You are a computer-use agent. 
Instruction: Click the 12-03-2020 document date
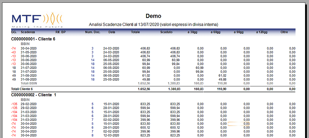coord(111,136)
